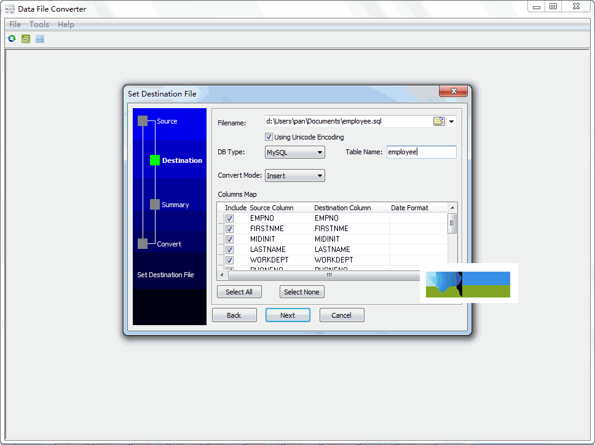595x445 pixels.
Task: Click destination column cell FIRSTNME
Action: pyautogui.click(x=352, y=229)
